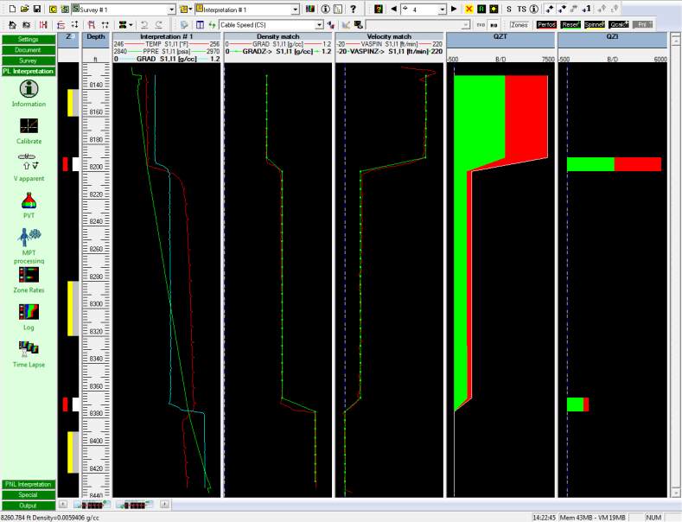Toggle the Spinner display button

pyautogui.click(x=595, y=25)
